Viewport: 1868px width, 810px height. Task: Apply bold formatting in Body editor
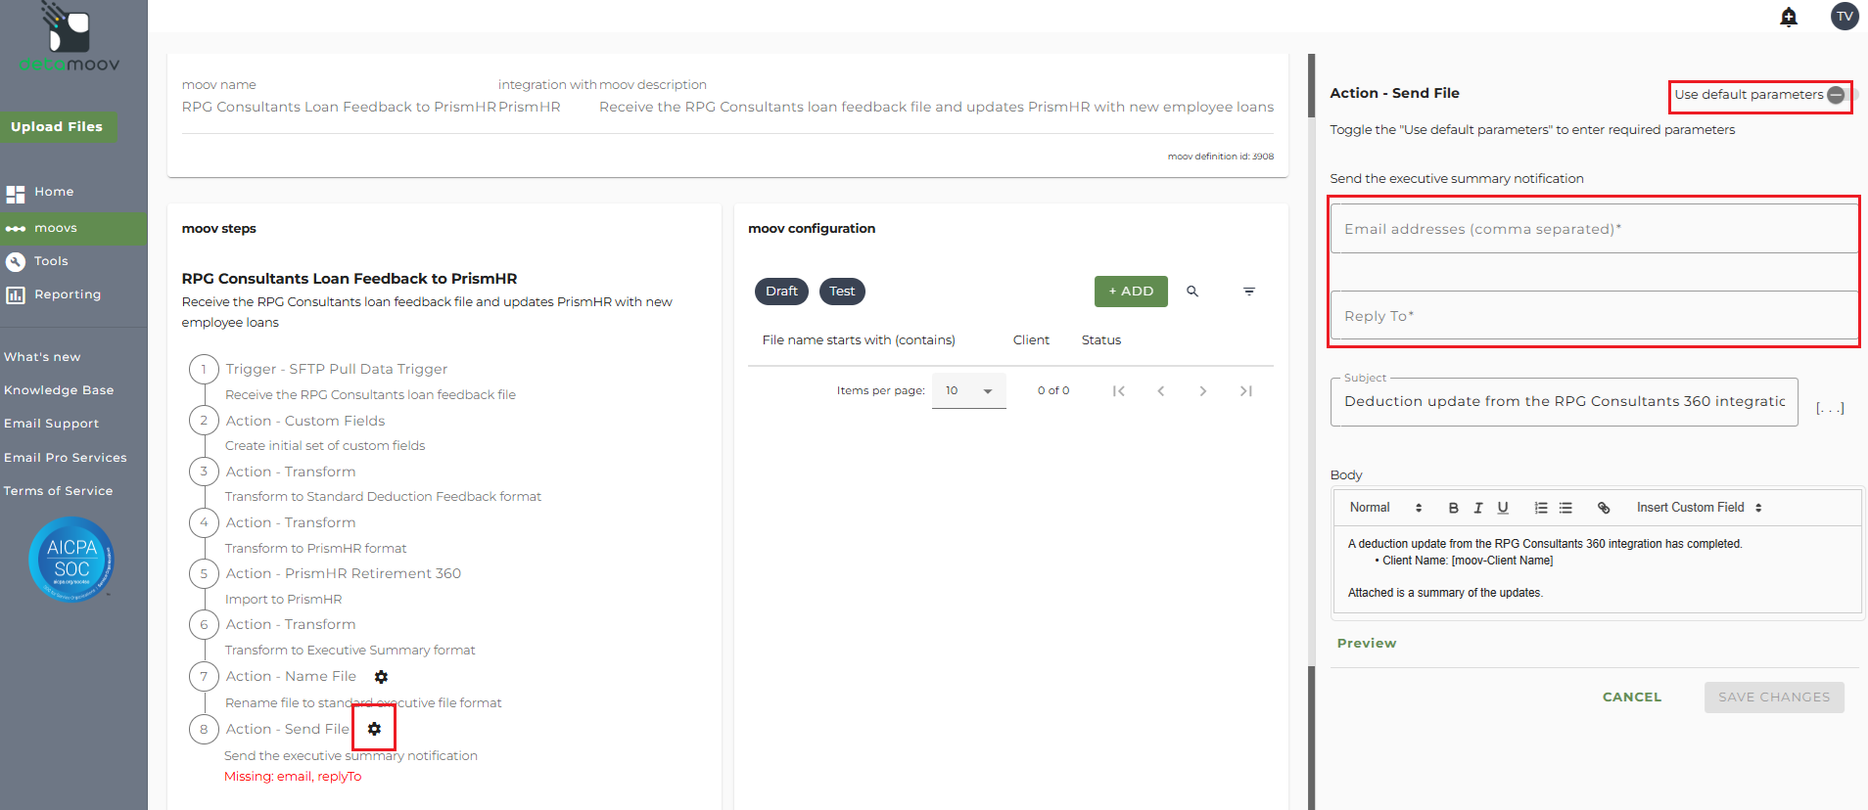tap(1454, 508)
